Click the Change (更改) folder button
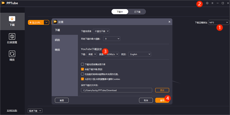The height and width of the screenshot is (115, 230). 162,90
